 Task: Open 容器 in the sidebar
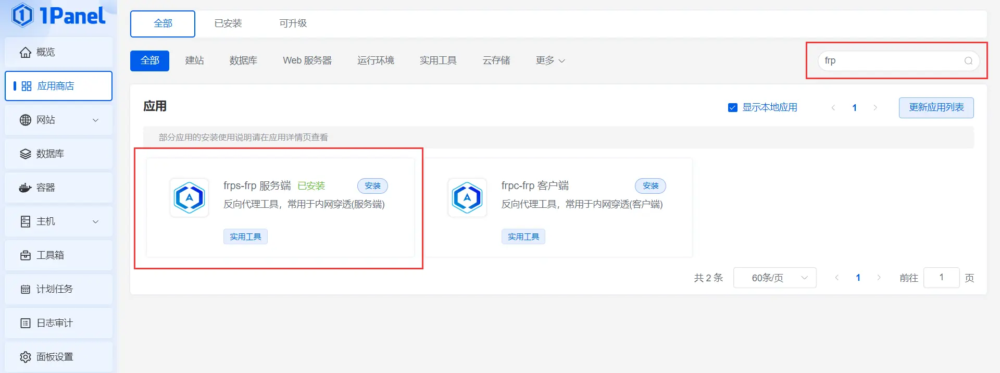pyautogui.click(x=58, y=188)
